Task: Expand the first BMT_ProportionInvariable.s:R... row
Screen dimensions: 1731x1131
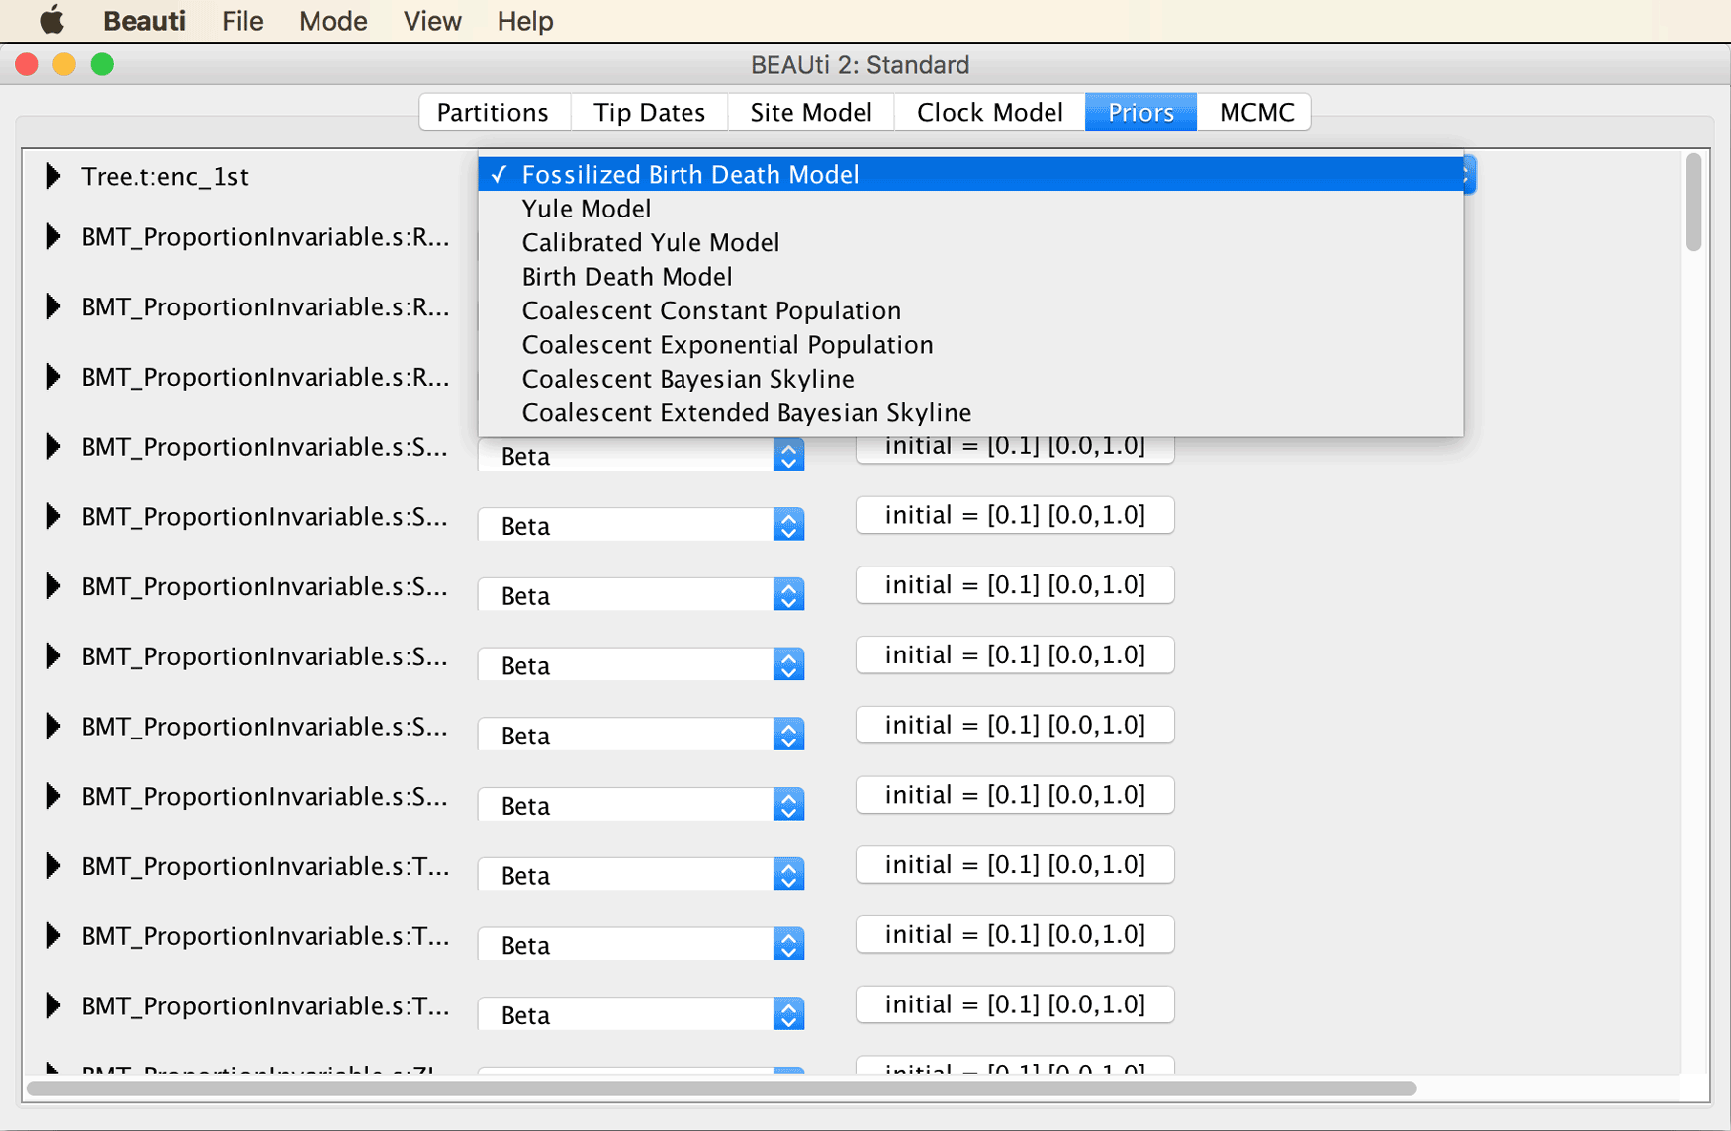Action: [53, 237]
